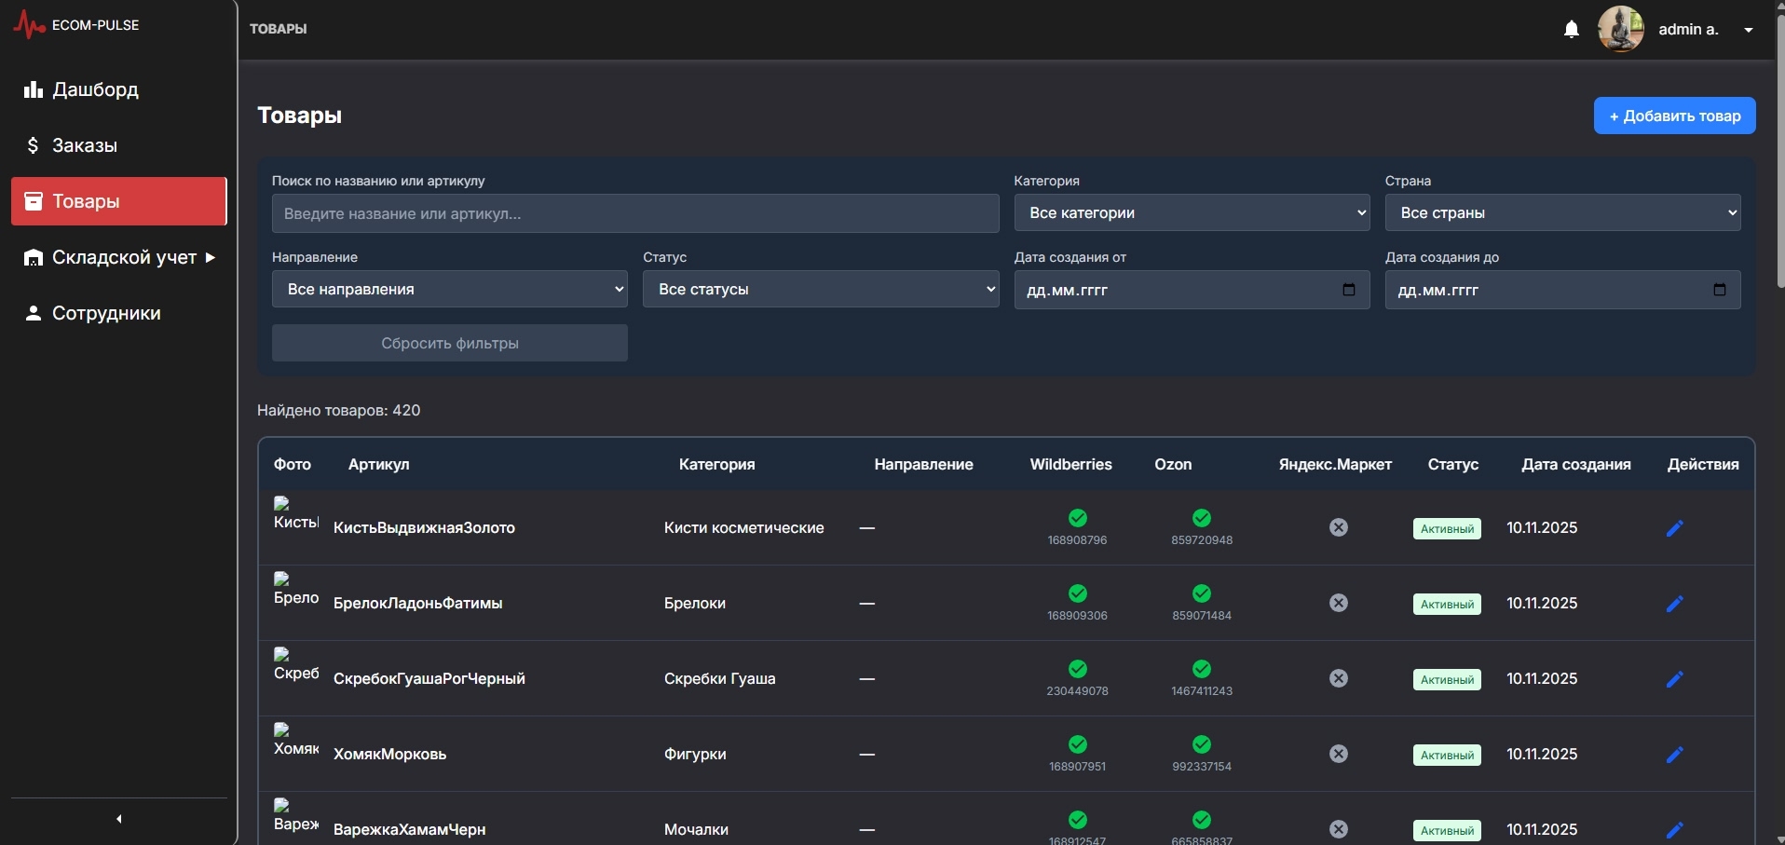The width and height of the screenshot is (1785, 845).
Task: Go to Дашборд in the sidebar
Action: click(118, 89)
